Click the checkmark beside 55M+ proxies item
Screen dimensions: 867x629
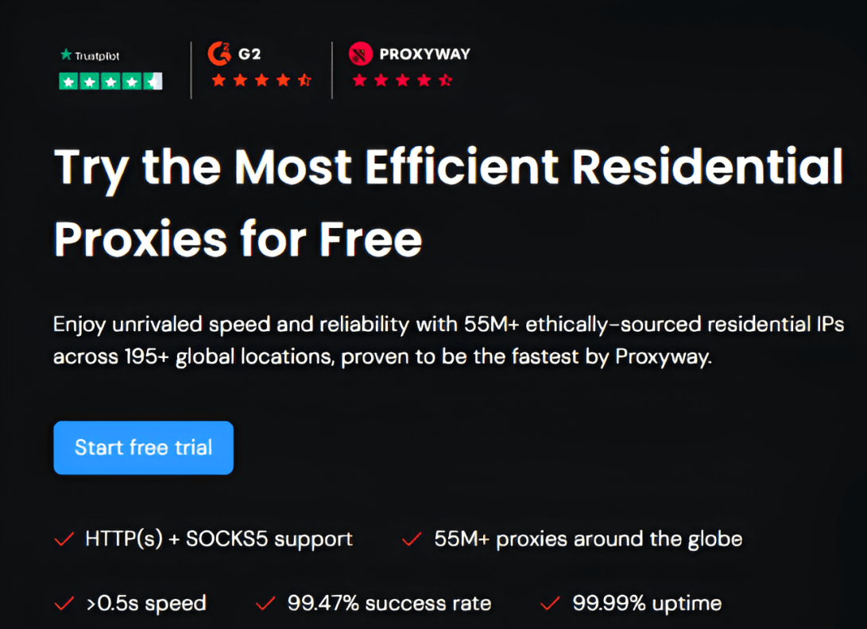(412, 538)
